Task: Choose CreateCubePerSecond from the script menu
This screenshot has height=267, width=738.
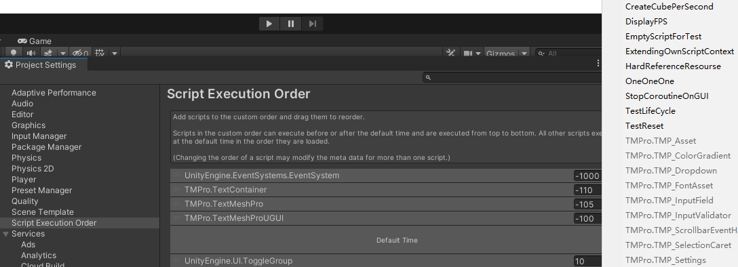Action: [669, 7]
